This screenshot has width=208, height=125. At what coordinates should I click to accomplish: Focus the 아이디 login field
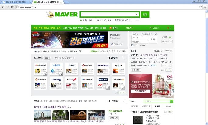click(139, 37)
